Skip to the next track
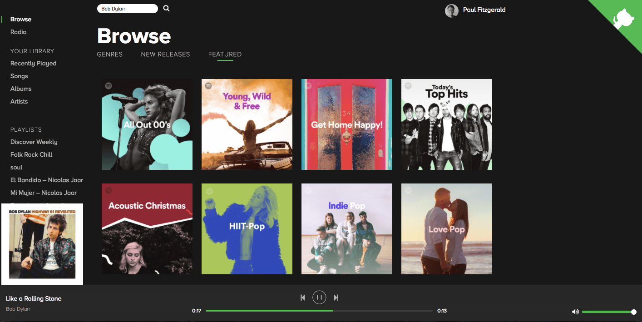642x322 pixels. click(x=336, y=297)
